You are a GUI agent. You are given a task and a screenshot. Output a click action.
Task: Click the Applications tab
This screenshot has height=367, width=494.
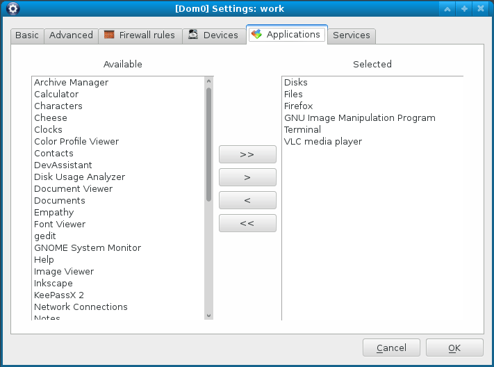[x=286, y=34]
